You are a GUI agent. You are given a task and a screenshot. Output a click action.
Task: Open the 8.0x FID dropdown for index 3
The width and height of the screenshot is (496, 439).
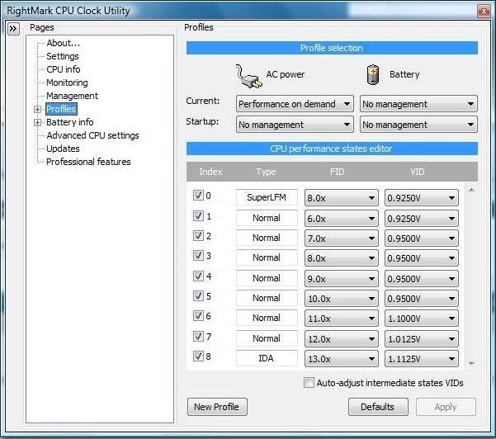(x=342, y=258)
